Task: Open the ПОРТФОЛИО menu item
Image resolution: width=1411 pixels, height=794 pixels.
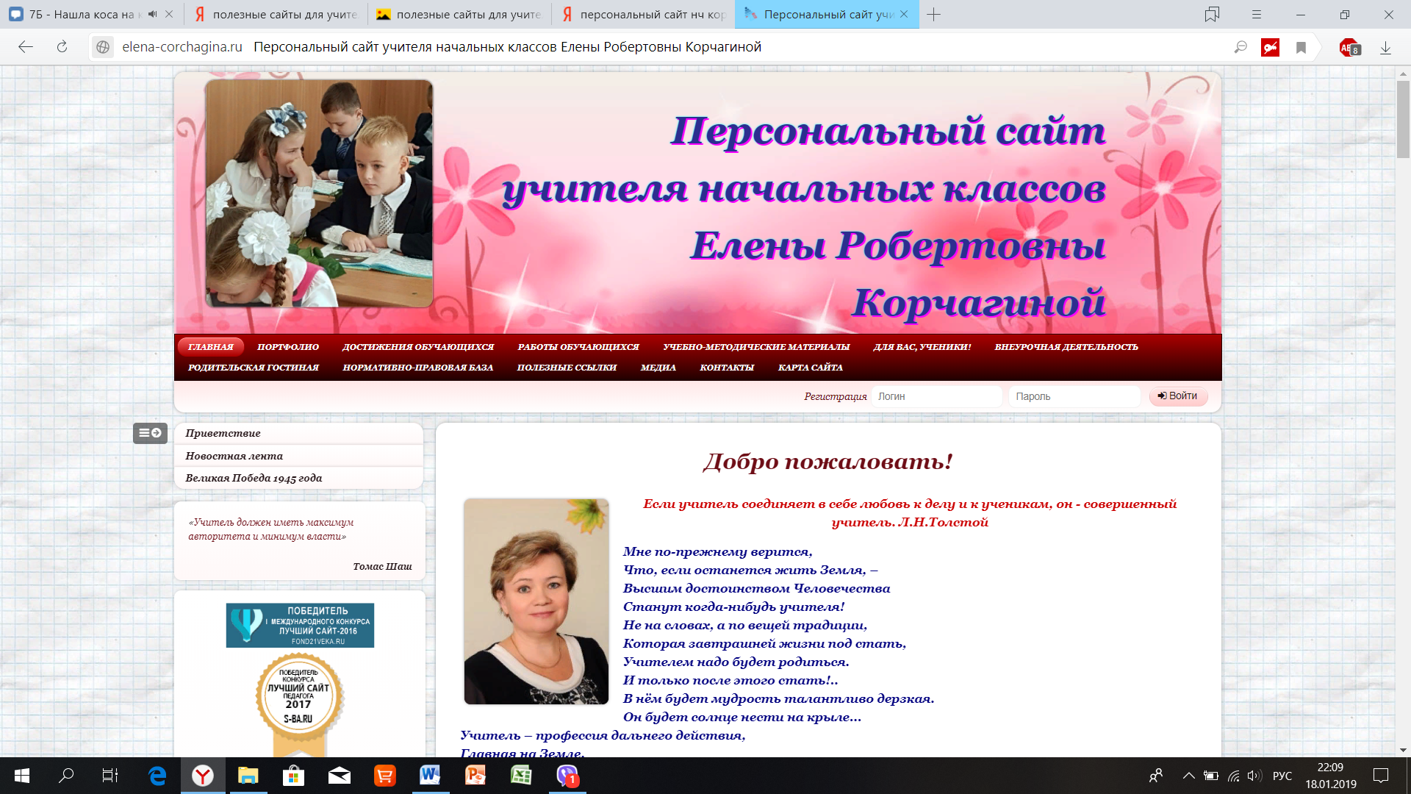Action: pos(288,347)
